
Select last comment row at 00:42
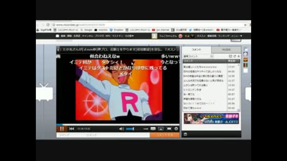click(210, 108)
